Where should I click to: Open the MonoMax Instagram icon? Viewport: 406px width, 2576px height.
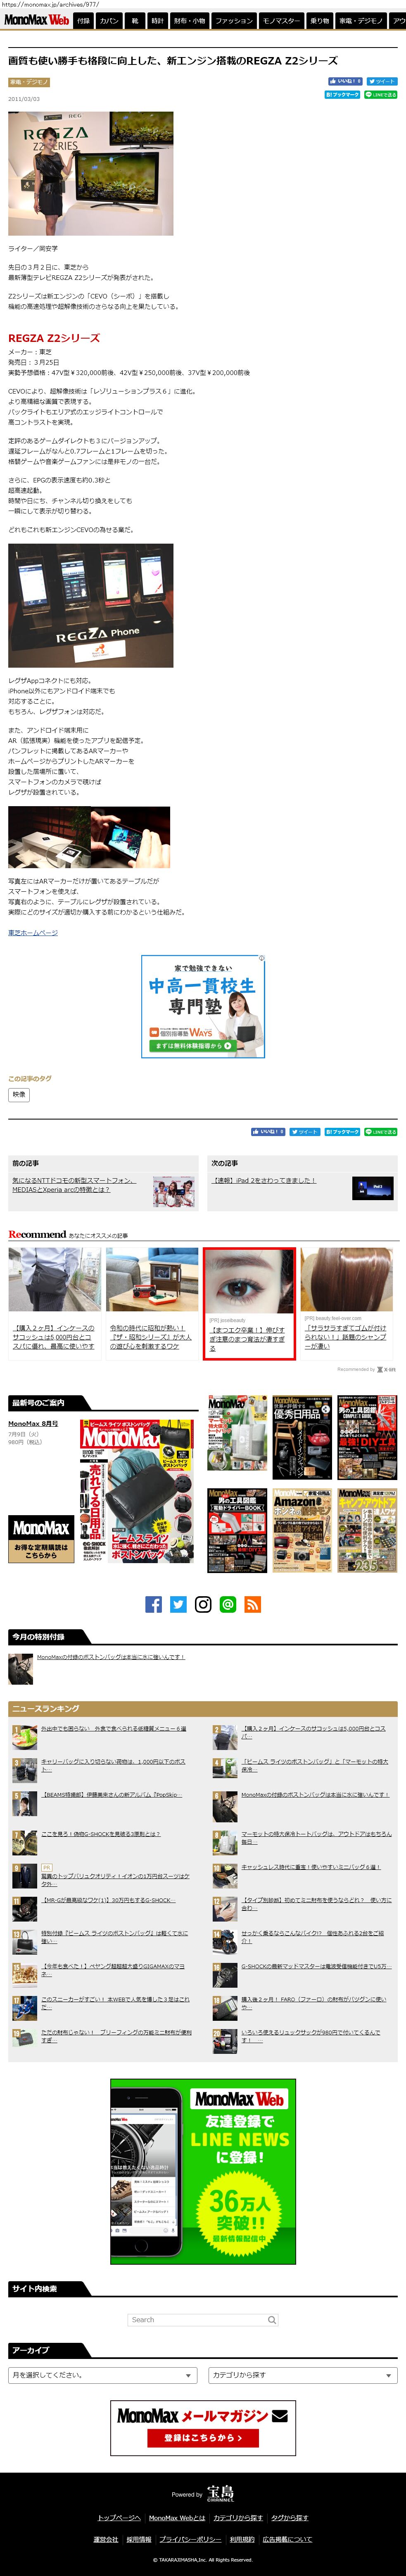203,1604
